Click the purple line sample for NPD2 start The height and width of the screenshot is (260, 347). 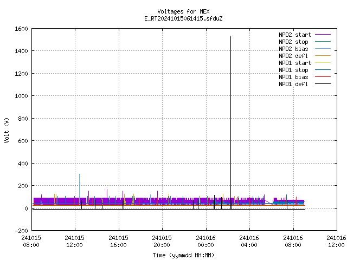(323, 35)
